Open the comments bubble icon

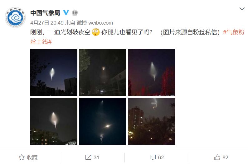pos(153,157)
